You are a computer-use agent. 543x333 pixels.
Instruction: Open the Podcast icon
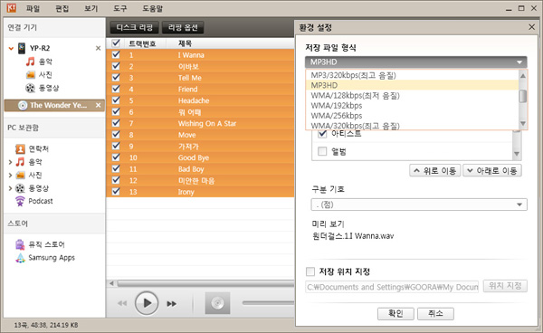[20, 201]
